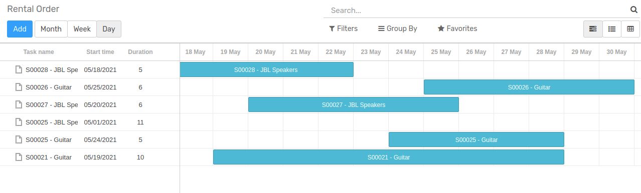Click the 24 May date column header

(406, 52)
